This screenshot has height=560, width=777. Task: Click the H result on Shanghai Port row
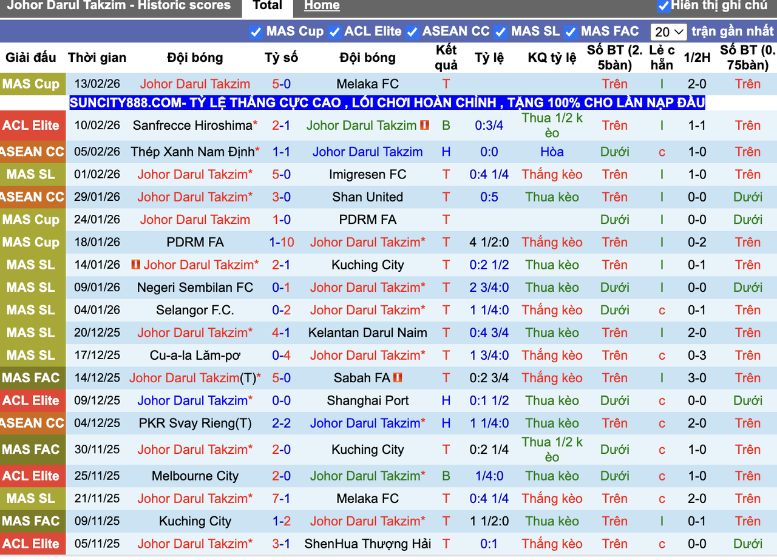[x=446, y=400]
